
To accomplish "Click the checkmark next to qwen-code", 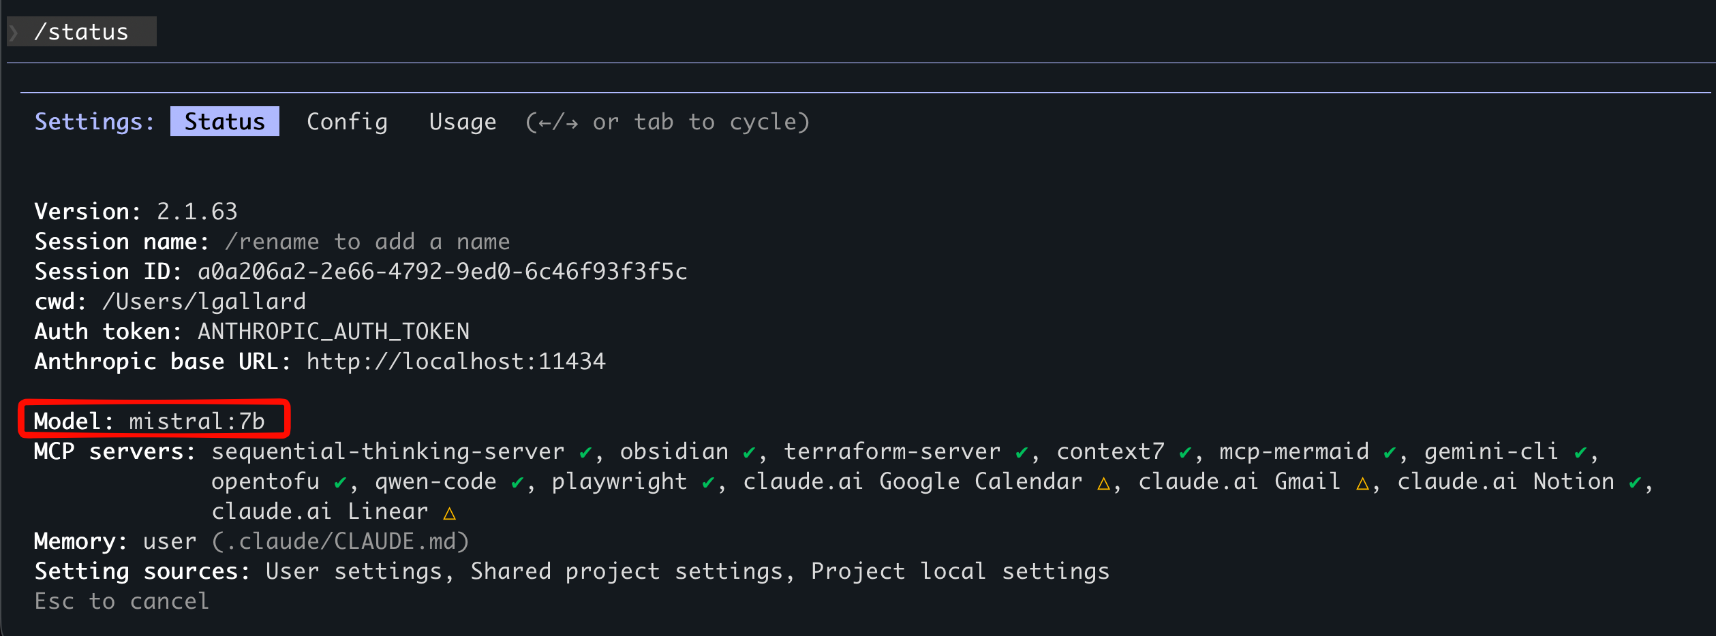I will tap(519, 481).
